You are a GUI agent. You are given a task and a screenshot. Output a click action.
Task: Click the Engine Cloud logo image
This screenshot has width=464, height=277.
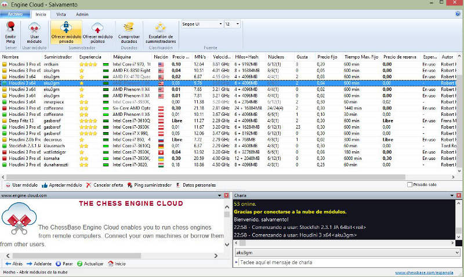coord(19,219)
